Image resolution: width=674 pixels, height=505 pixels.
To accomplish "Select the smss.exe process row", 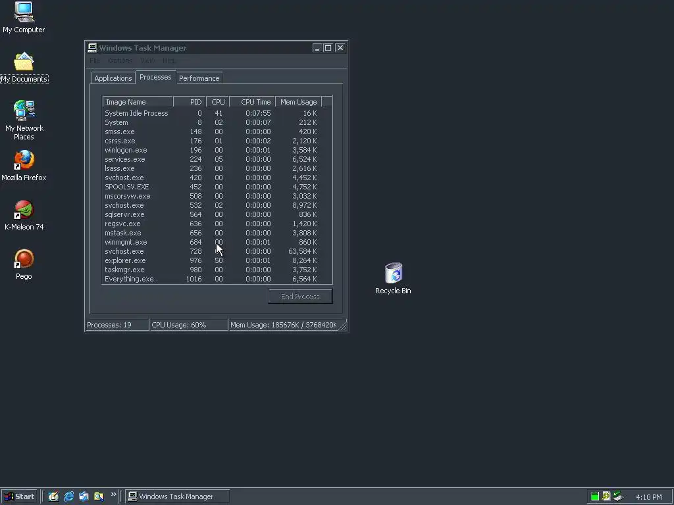I will (x=217, y=132).
